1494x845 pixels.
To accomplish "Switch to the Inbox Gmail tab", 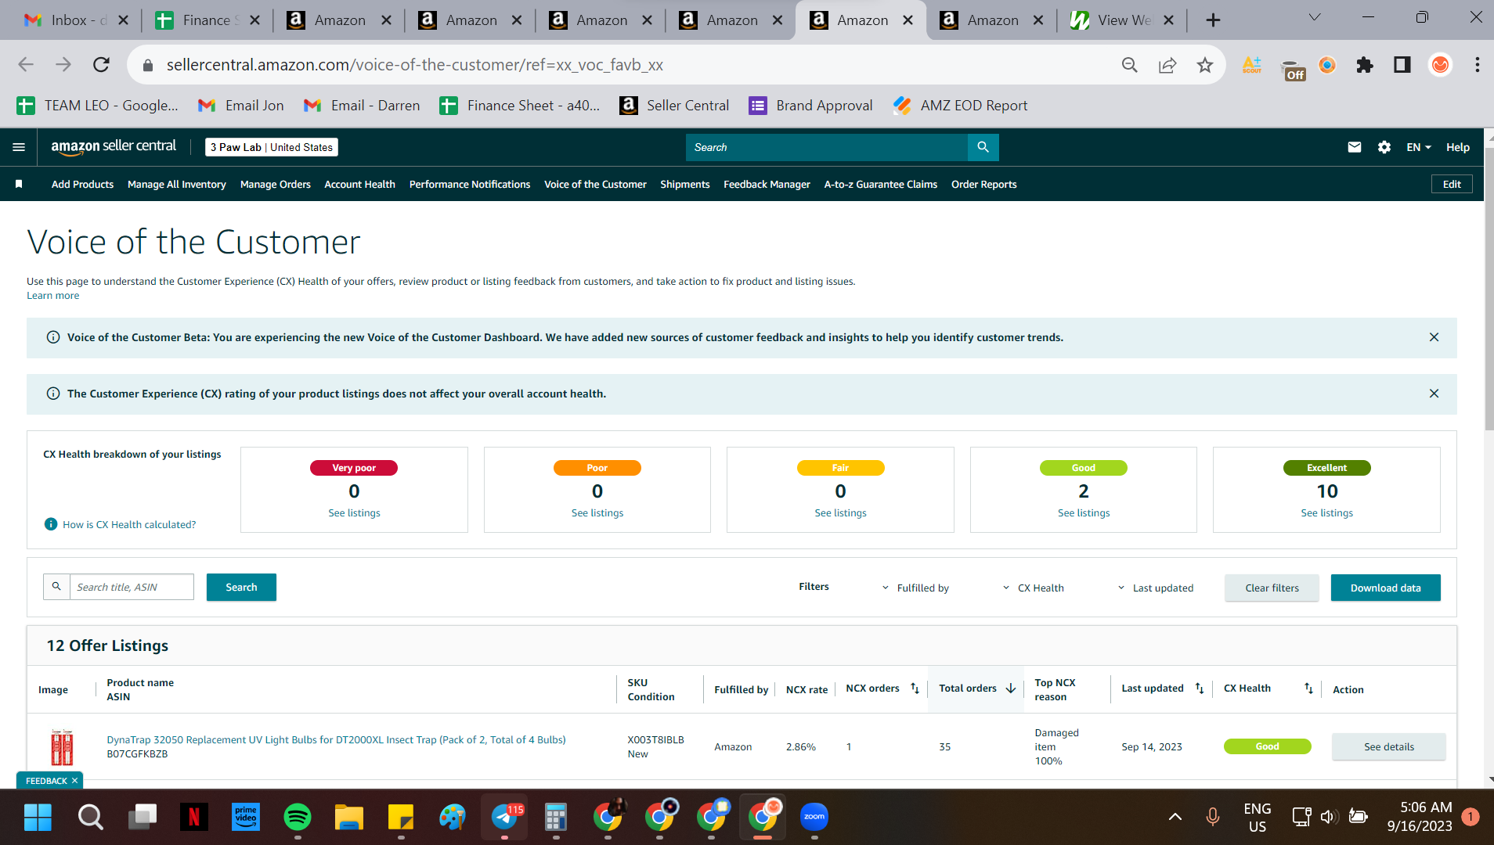I will coord(75,20).
